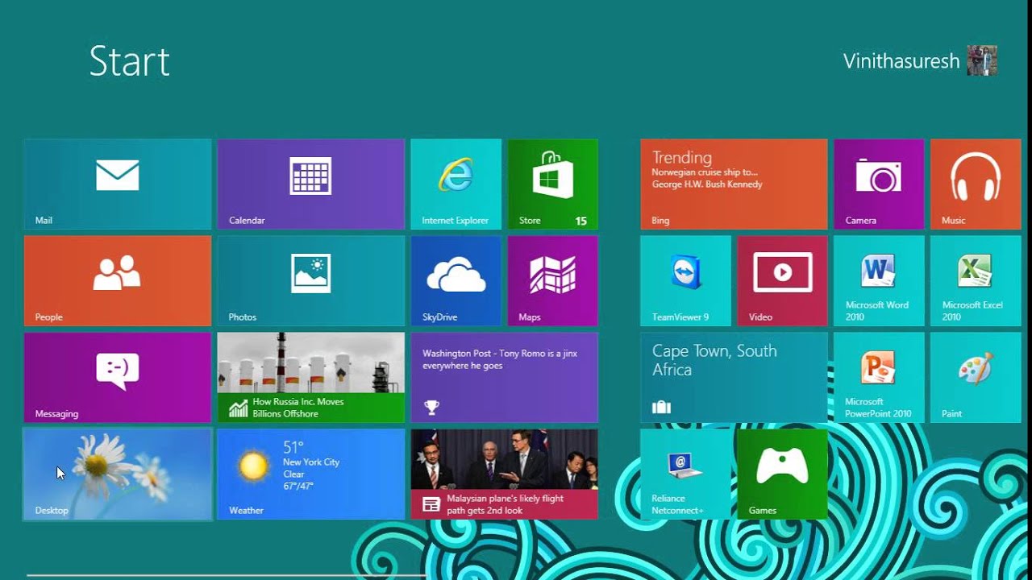Open the Messaging tile
The image size is (1032, 580).
click(118, 378)
